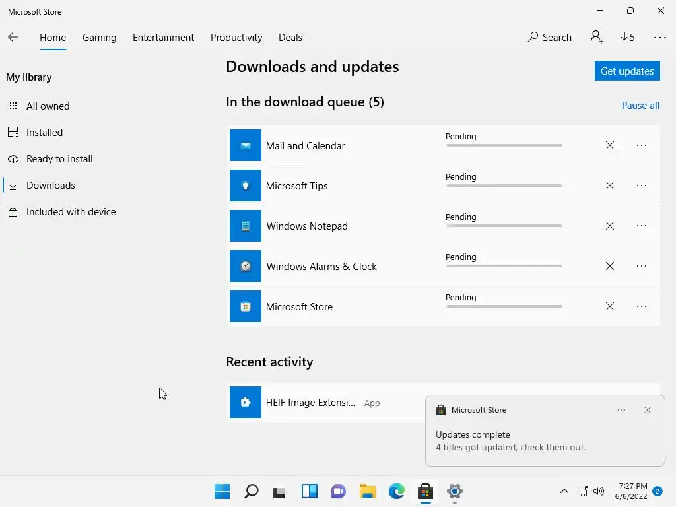Open File Explorer from taskbar
Screen dimensions: 676x507
[368, 491]
